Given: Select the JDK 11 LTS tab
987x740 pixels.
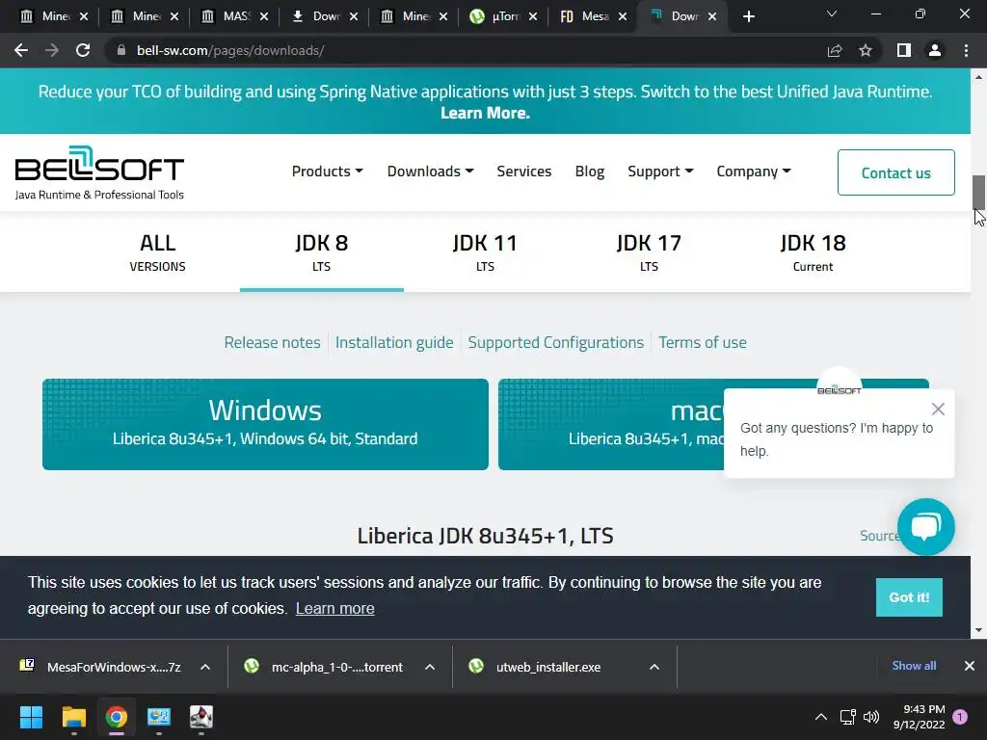Looking at the screenshot, I should point(486,252).
